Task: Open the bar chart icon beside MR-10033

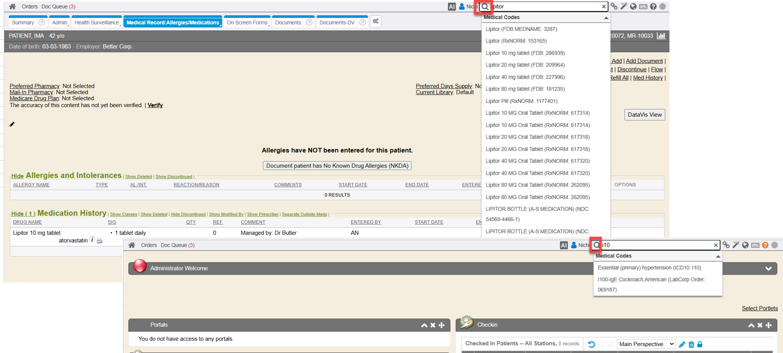Action: 661,36
